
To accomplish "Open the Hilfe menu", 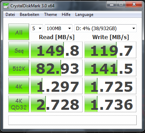I will click(66, 15).
